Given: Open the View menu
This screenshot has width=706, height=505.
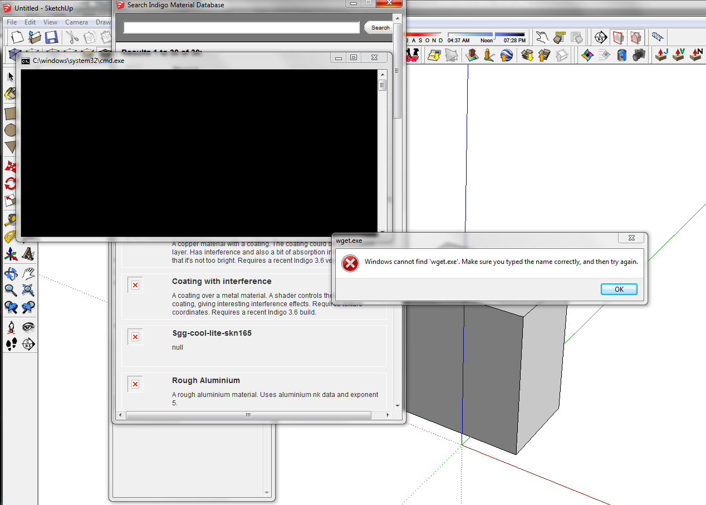Looking at the screenshot, I should click(x=50, y=22).
